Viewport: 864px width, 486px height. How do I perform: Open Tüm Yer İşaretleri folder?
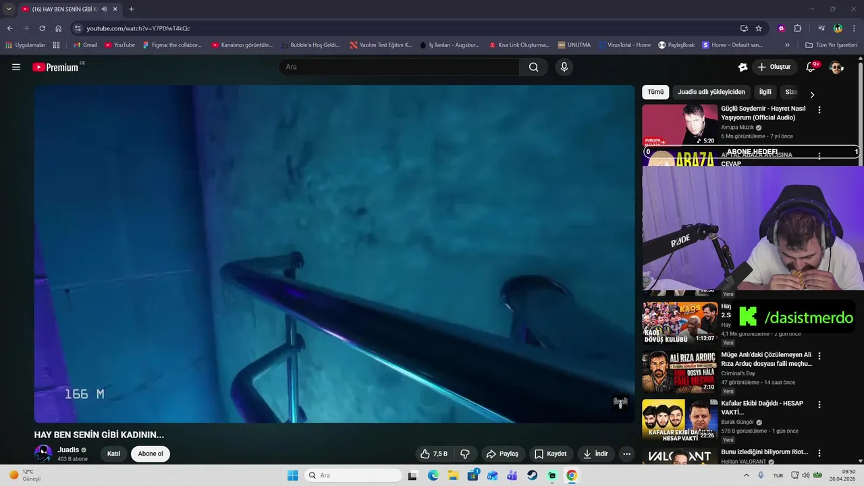point(831,45)
